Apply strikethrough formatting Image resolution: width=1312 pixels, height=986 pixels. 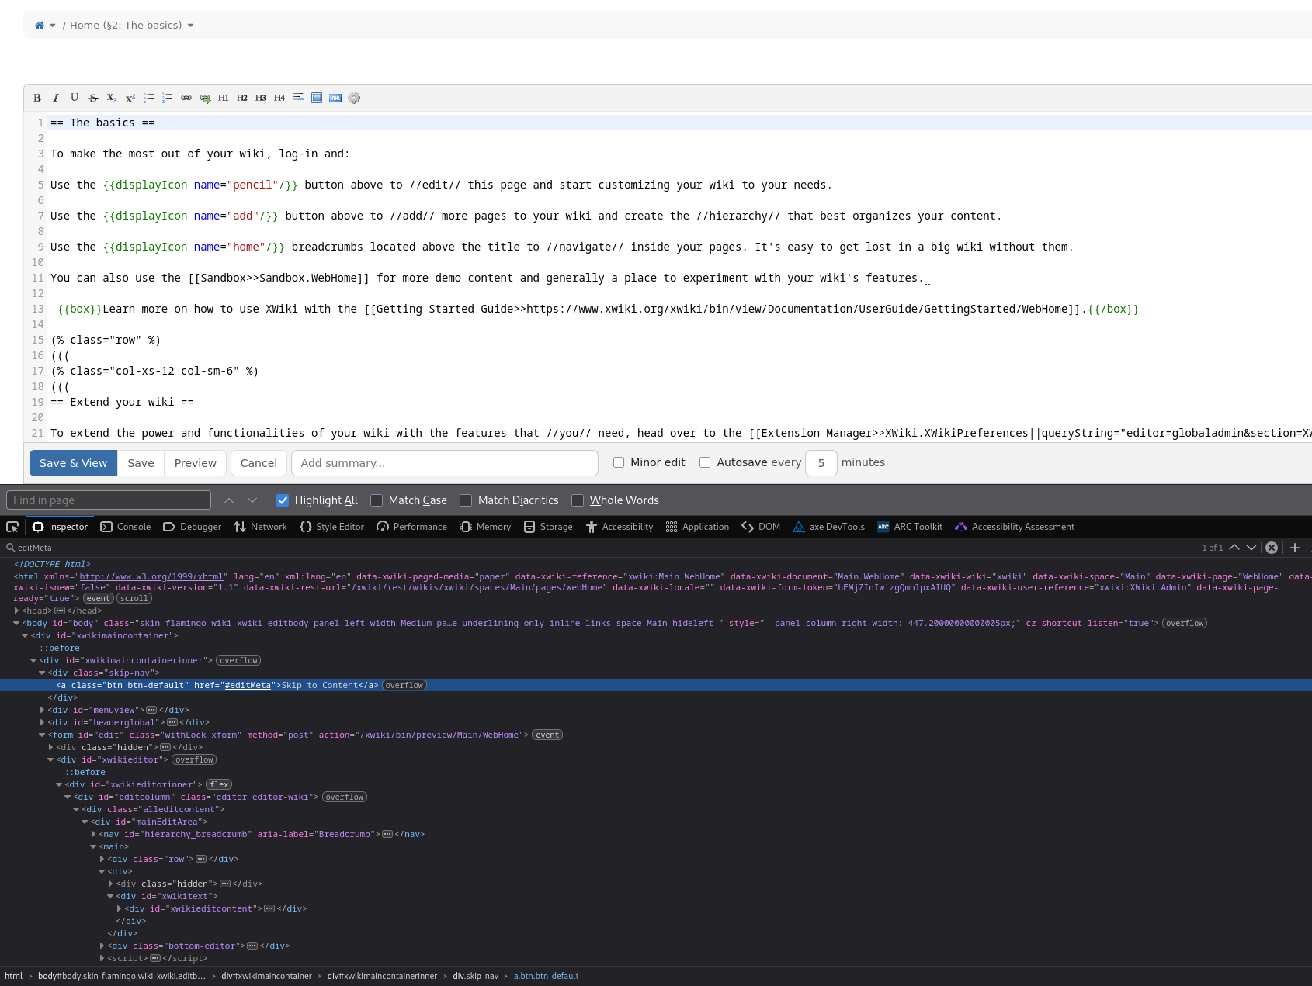pyautogui.click(x=93, y=98)
